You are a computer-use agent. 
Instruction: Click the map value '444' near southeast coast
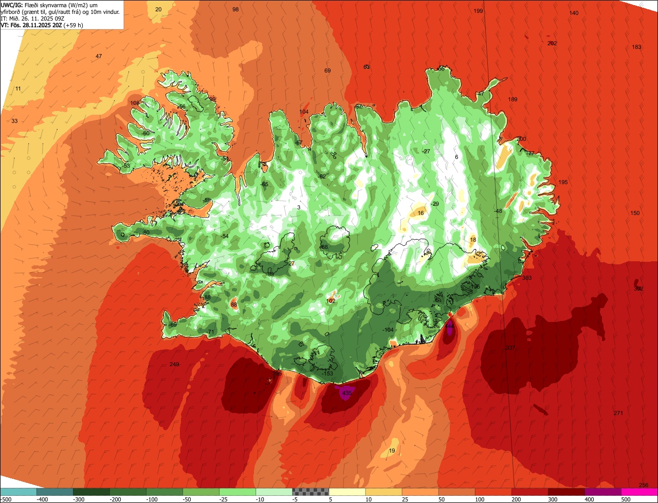(x=449, y=326)
